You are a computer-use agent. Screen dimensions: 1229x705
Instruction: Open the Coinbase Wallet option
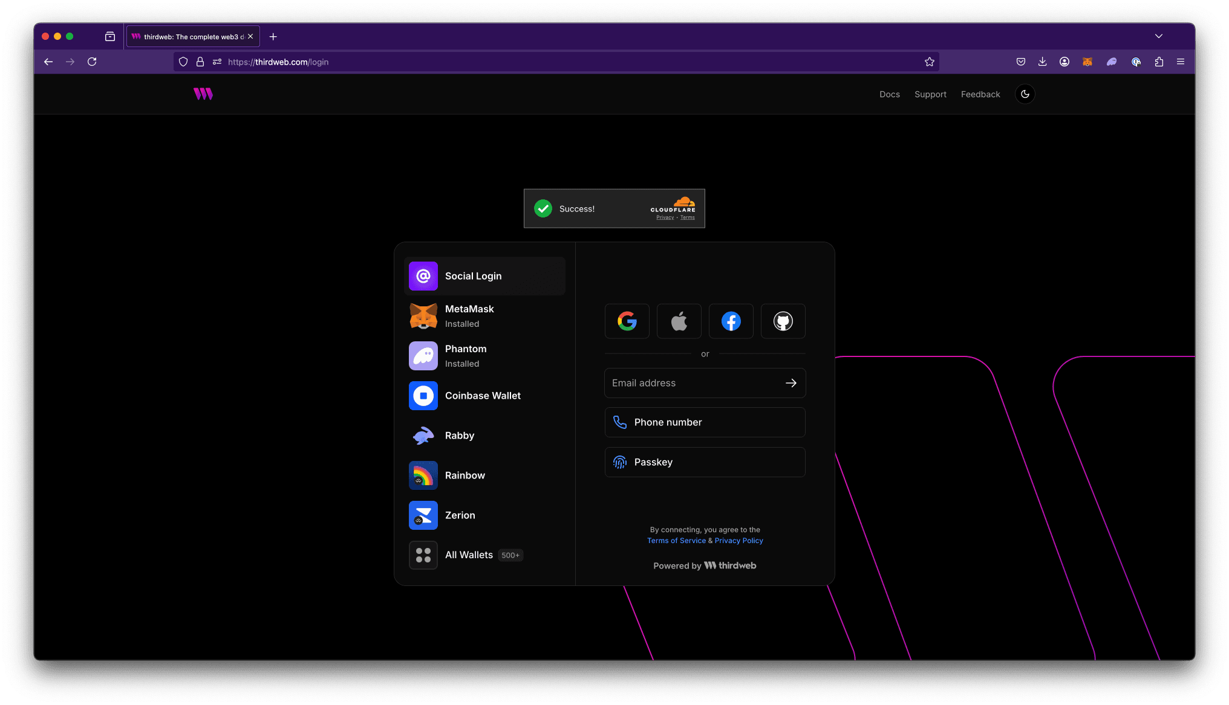point(484,396)
